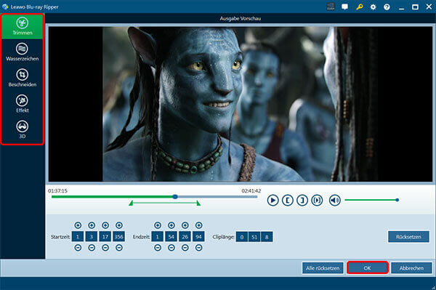Set trim start point bracket icon
The height and width of the screenshot is (290, 436).
(x=288, y=200)
